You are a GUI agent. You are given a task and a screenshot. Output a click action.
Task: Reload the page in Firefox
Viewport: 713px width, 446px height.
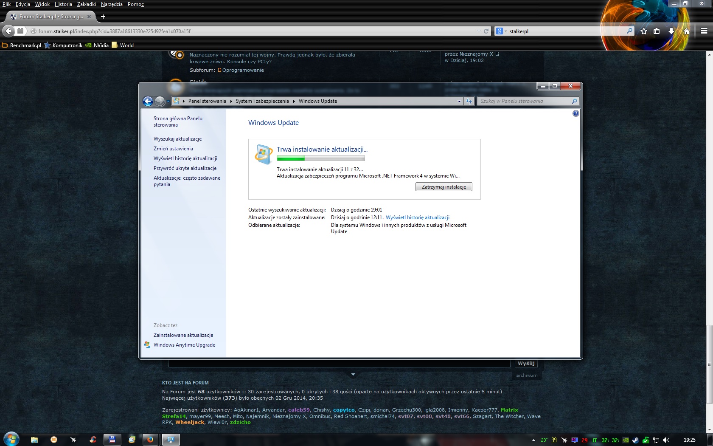[x=486, y=31]
